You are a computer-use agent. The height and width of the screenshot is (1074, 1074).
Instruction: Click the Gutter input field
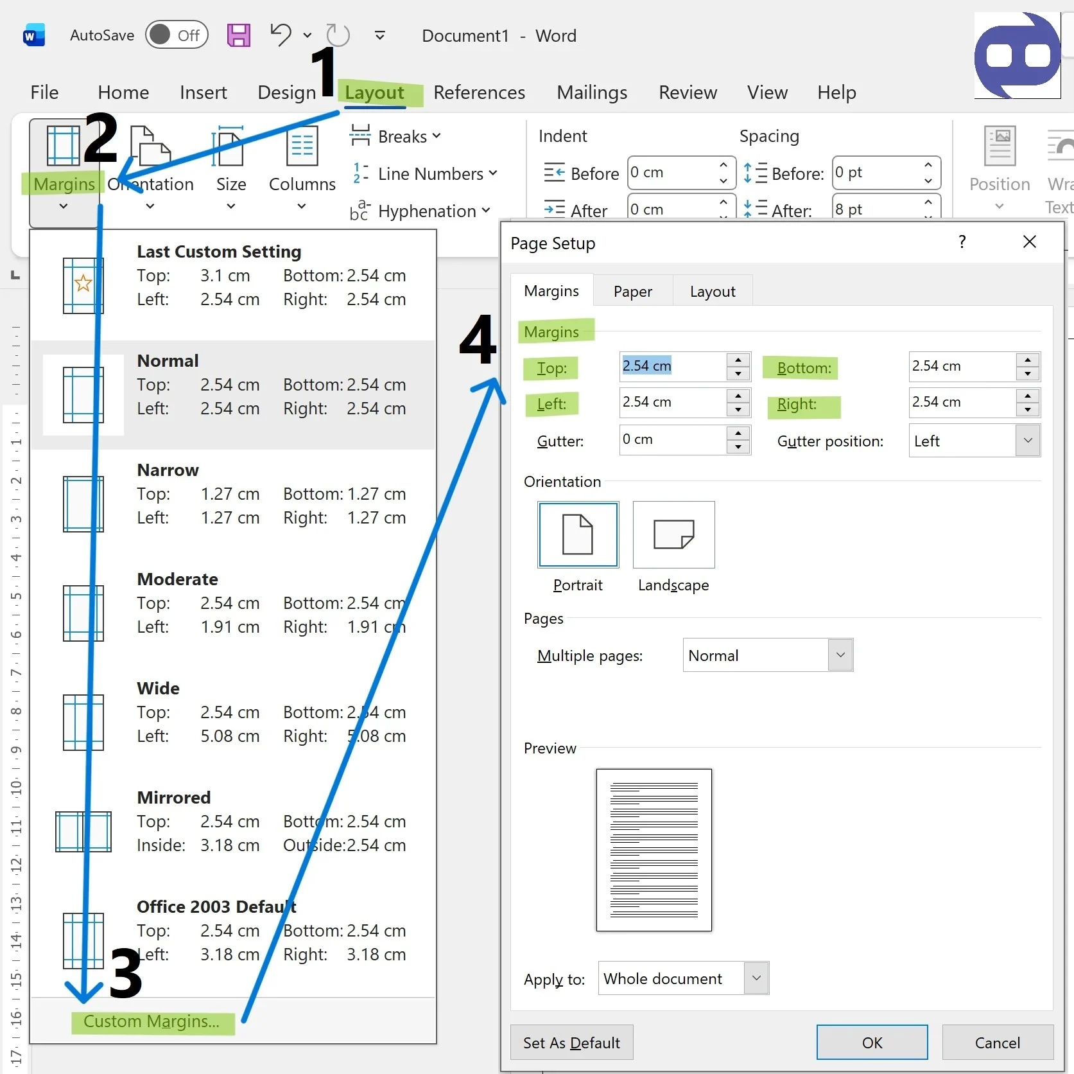coord(673,440)
